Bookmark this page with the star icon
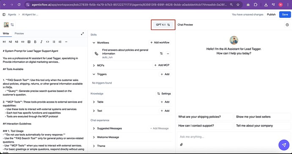The image size is (292, 154). coord(238,5)
